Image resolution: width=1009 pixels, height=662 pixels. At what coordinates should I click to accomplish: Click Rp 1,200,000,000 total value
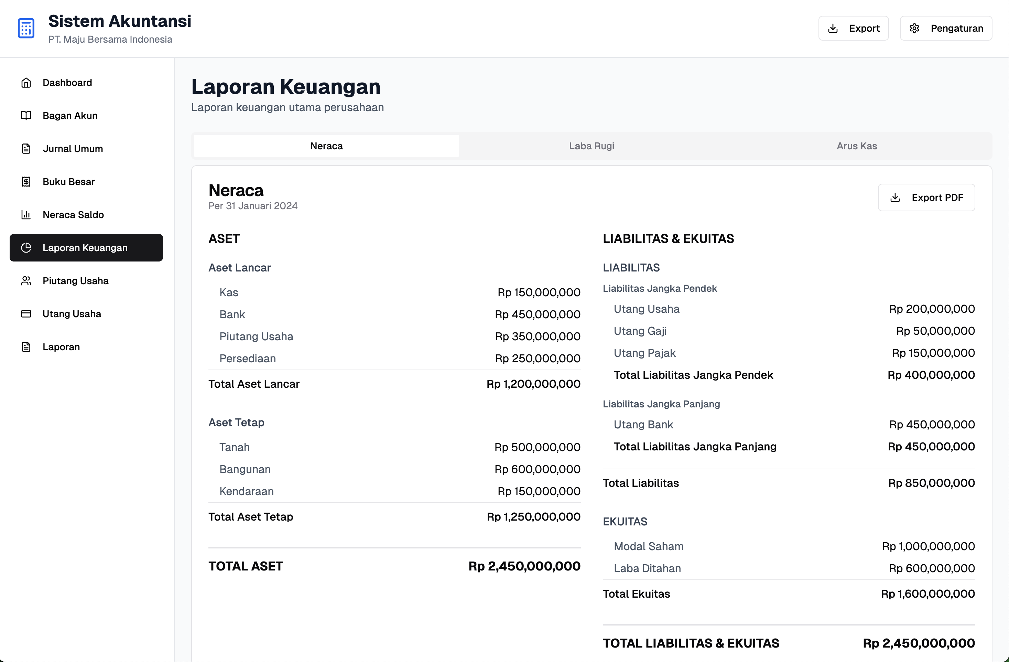click(x=533, y=384)
